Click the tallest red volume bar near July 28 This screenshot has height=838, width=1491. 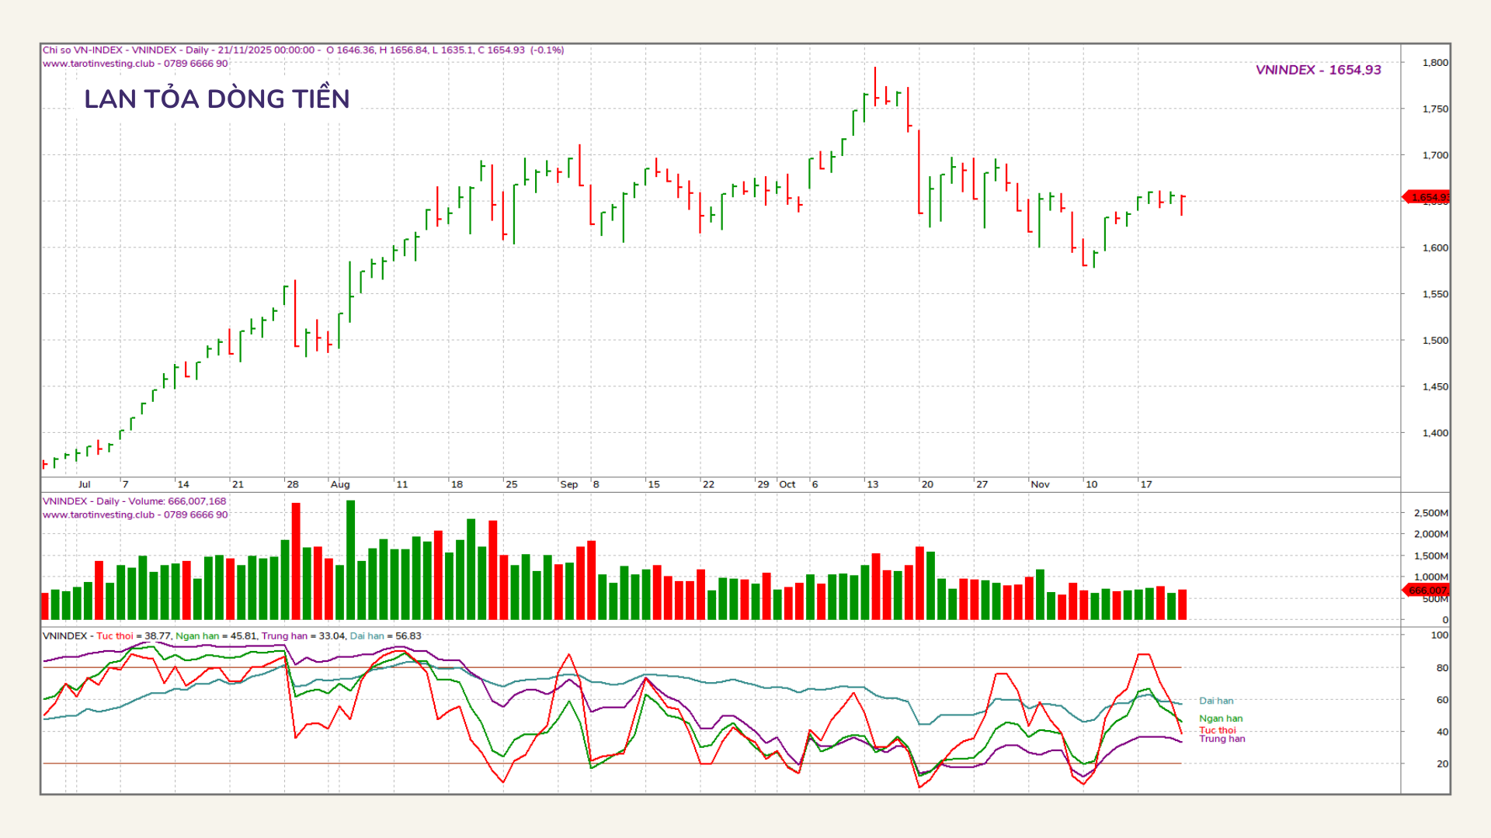(296, 560)
